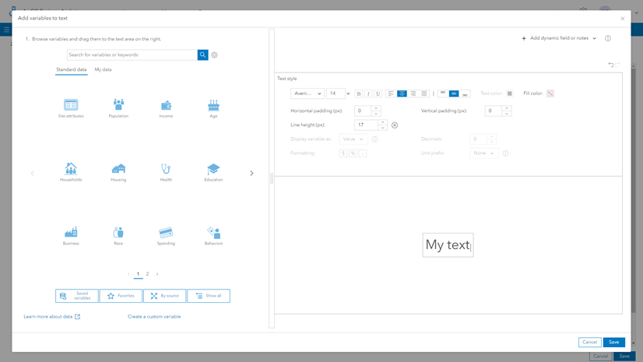
Task: Open the font size dropdown arrow
Action: [x=348, y=93]
